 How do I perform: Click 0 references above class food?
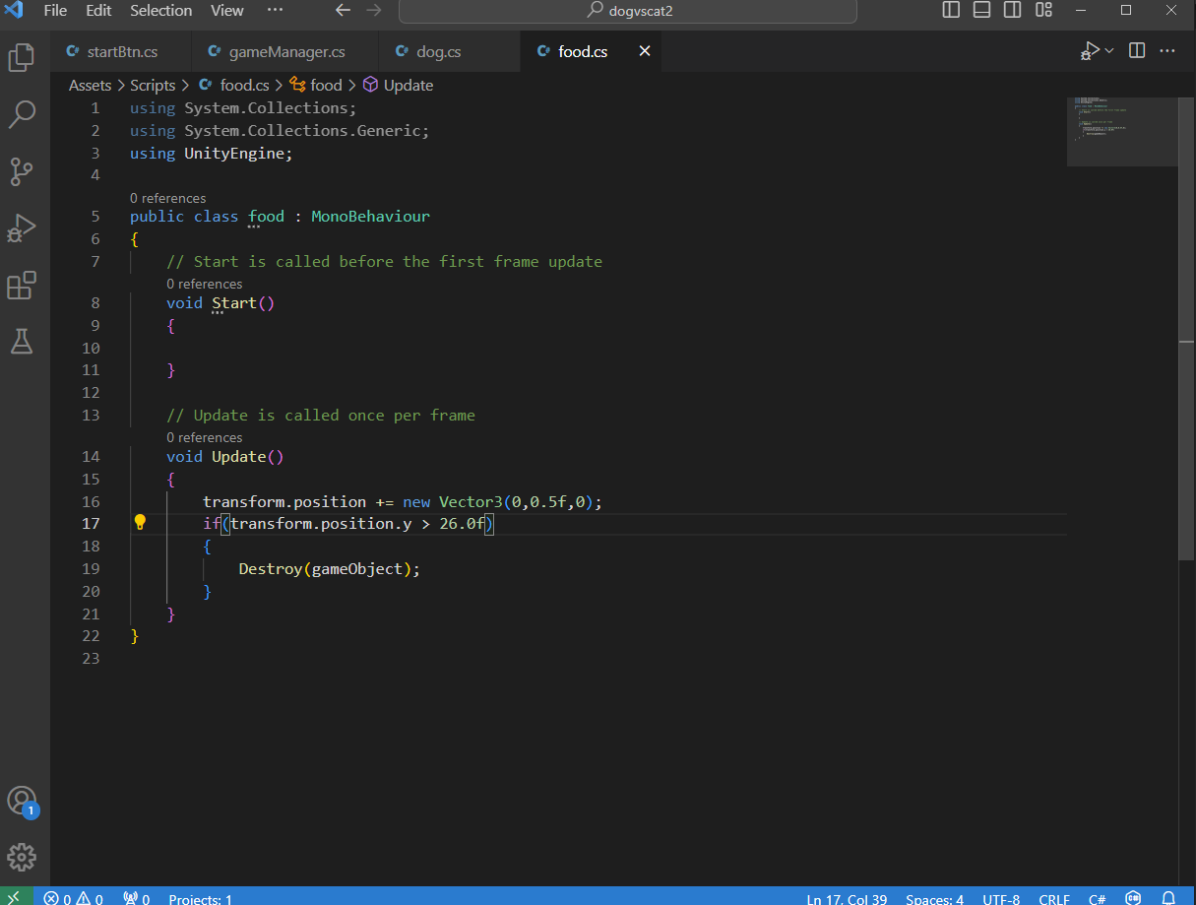point(168,198)
